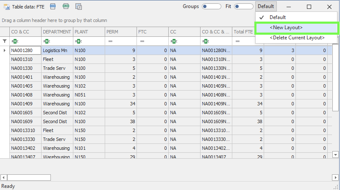Viewport: 340px width, 190px height.
Task: Click the Total FTE column header
Action: 243,32
